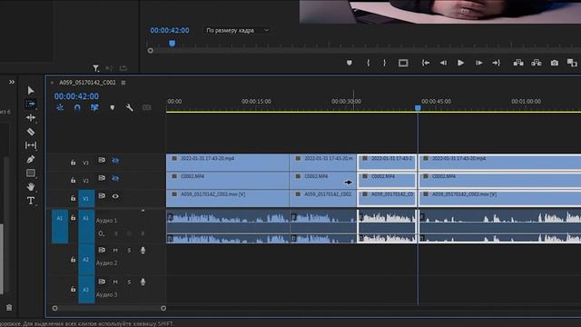Open the 'По размеру кадра' zoom dropdown
Viewport: 581px width, 327px height.
[x=237, y=30]
